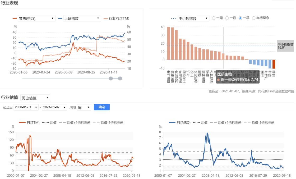Click the 行业PE(TTM) legend marker in top chart
Viewport: 296px width, 179px height.
point(105,19)
